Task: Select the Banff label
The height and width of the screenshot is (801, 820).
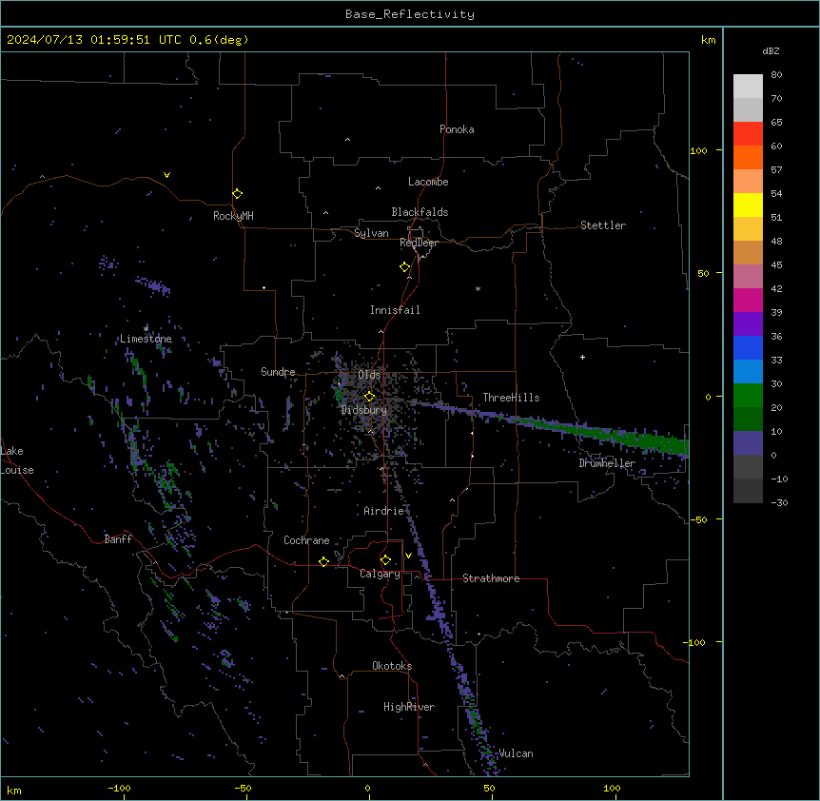Action: 118,539
